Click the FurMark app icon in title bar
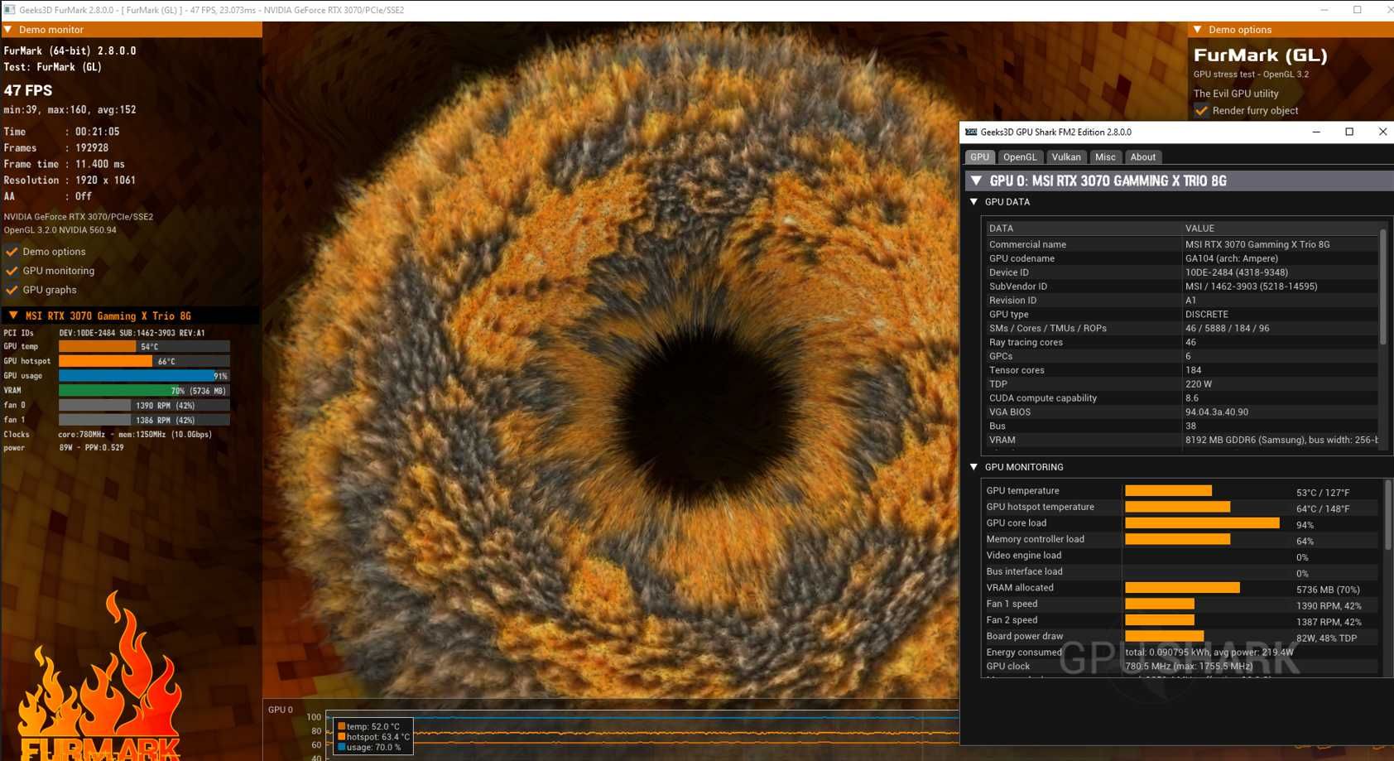Screen dimensions: 1394x761 click(10, 10)
